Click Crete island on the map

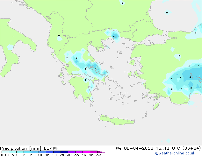pos(117,120)
